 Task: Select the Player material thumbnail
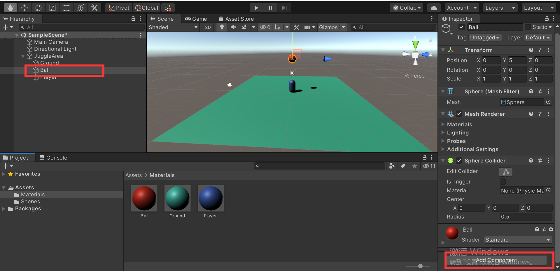[x=210, y=198]
